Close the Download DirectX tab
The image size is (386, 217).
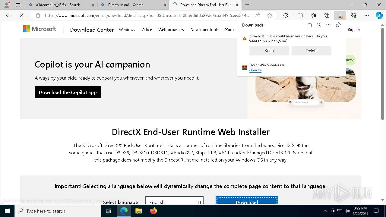(237, 5)
